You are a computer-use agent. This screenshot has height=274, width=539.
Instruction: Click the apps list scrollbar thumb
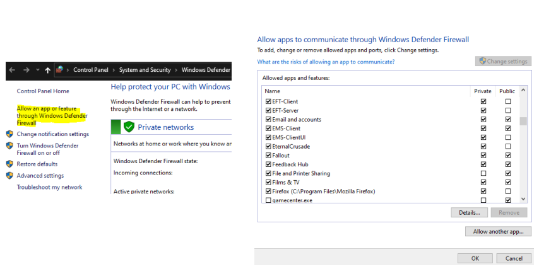pyautogui.click(x=523, y=122)
